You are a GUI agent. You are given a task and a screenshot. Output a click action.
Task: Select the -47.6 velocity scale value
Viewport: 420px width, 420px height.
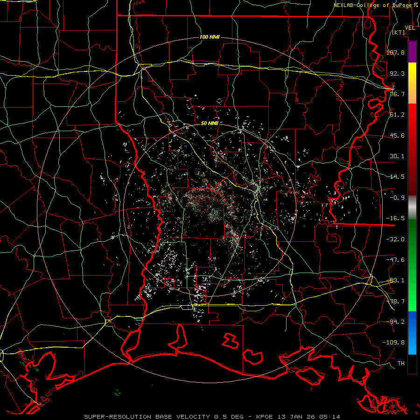tap(395, 260)
